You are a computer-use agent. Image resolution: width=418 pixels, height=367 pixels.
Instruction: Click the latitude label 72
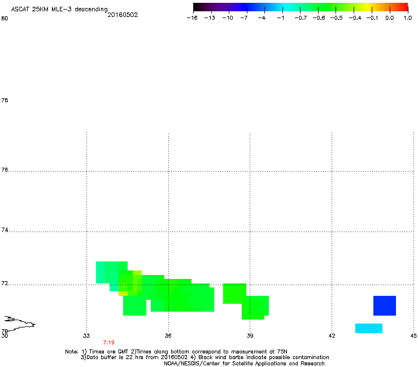point(5,283)
